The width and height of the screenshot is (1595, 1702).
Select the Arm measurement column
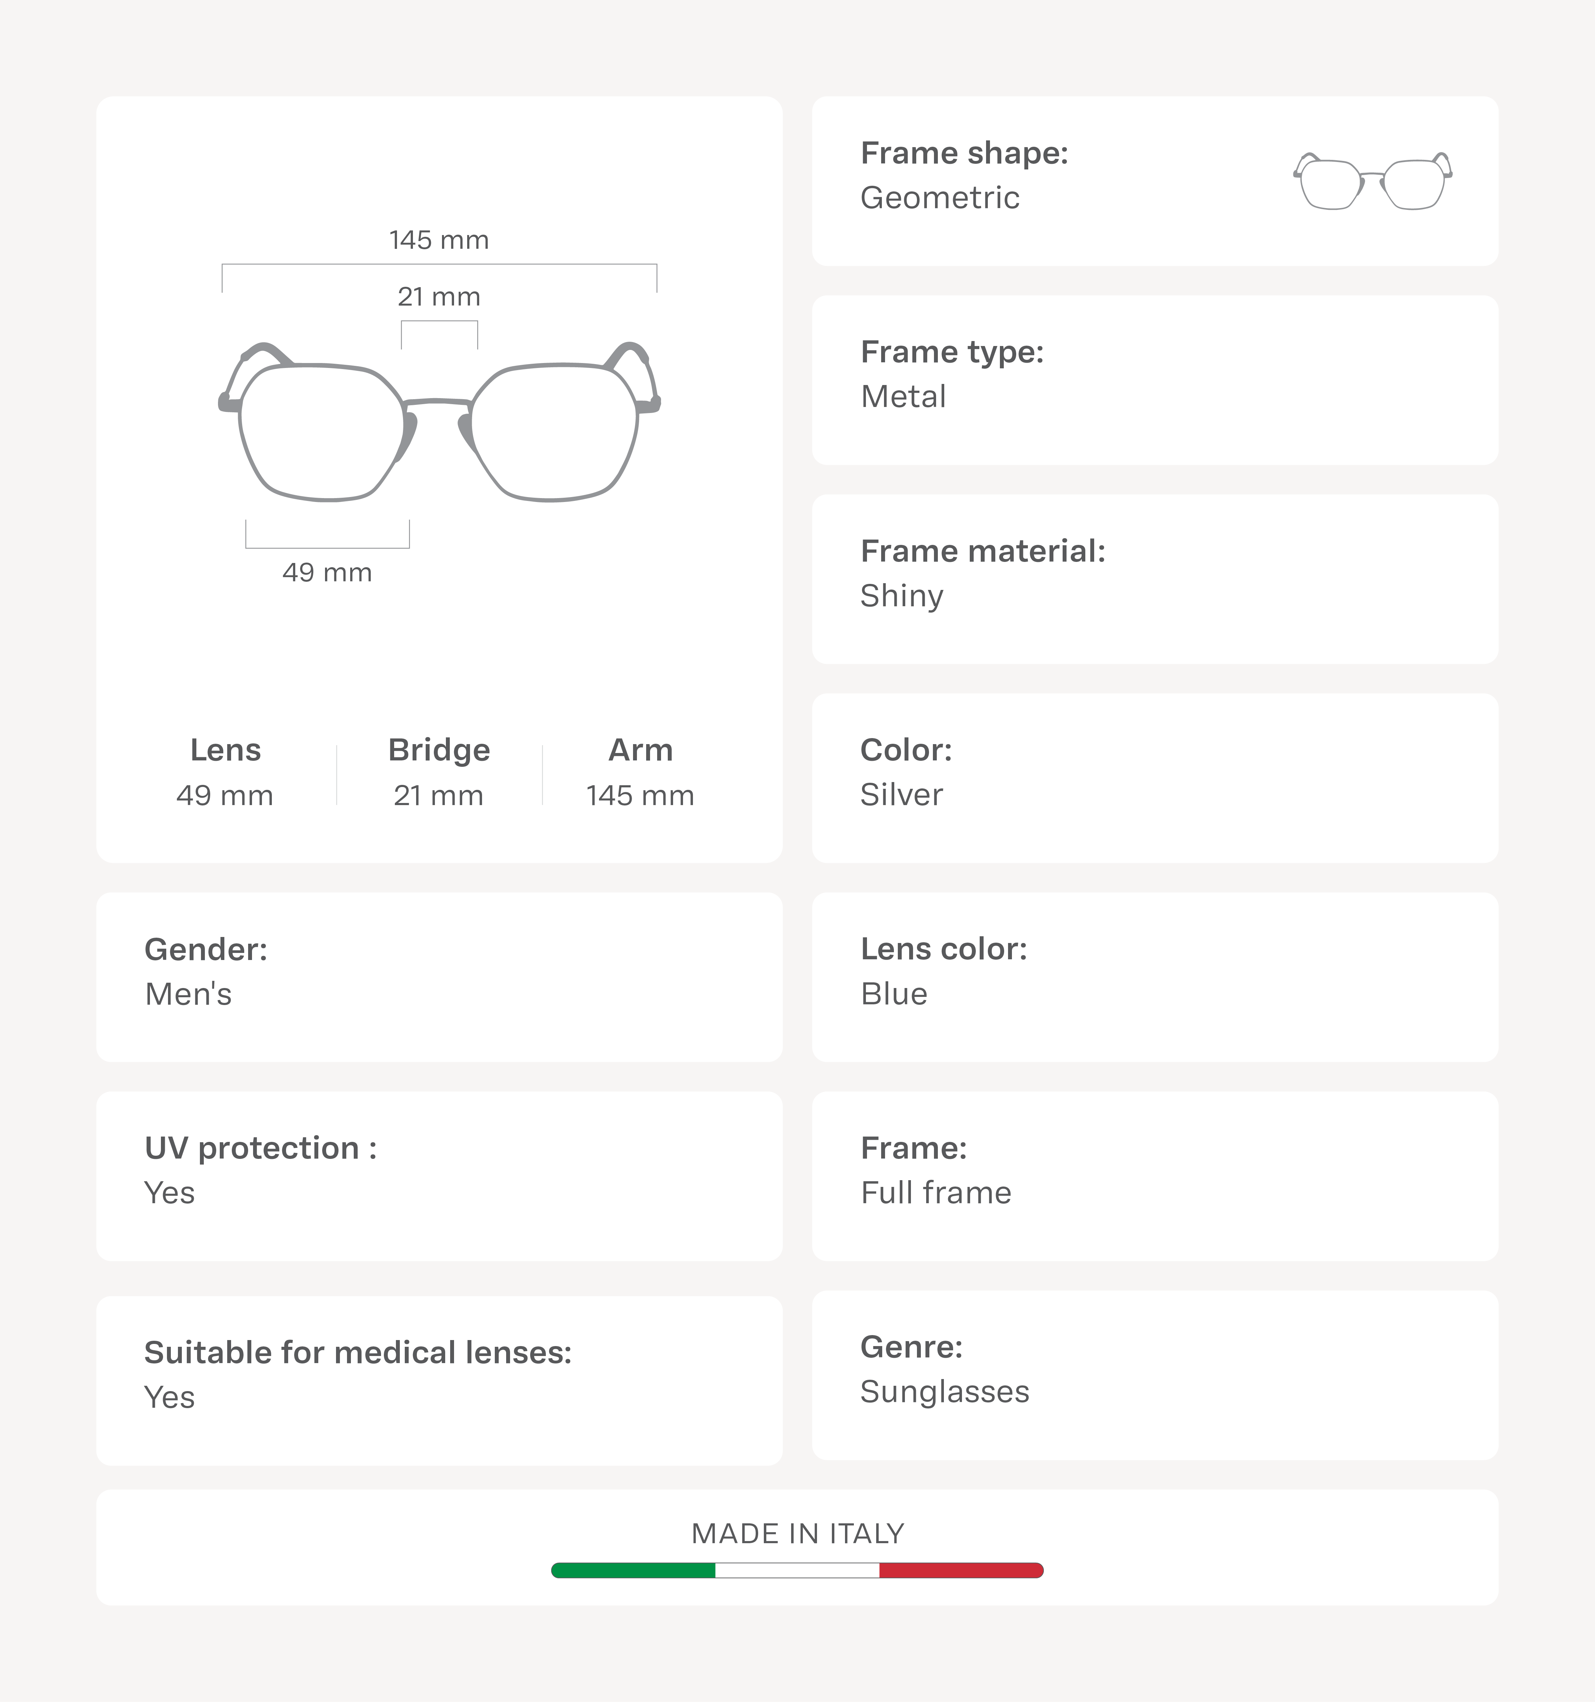640,772
